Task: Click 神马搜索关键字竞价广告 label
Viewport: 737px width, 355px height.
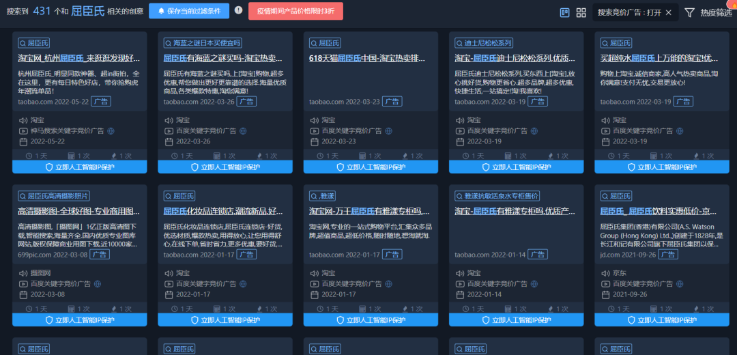Action: [x=67, y=130]
